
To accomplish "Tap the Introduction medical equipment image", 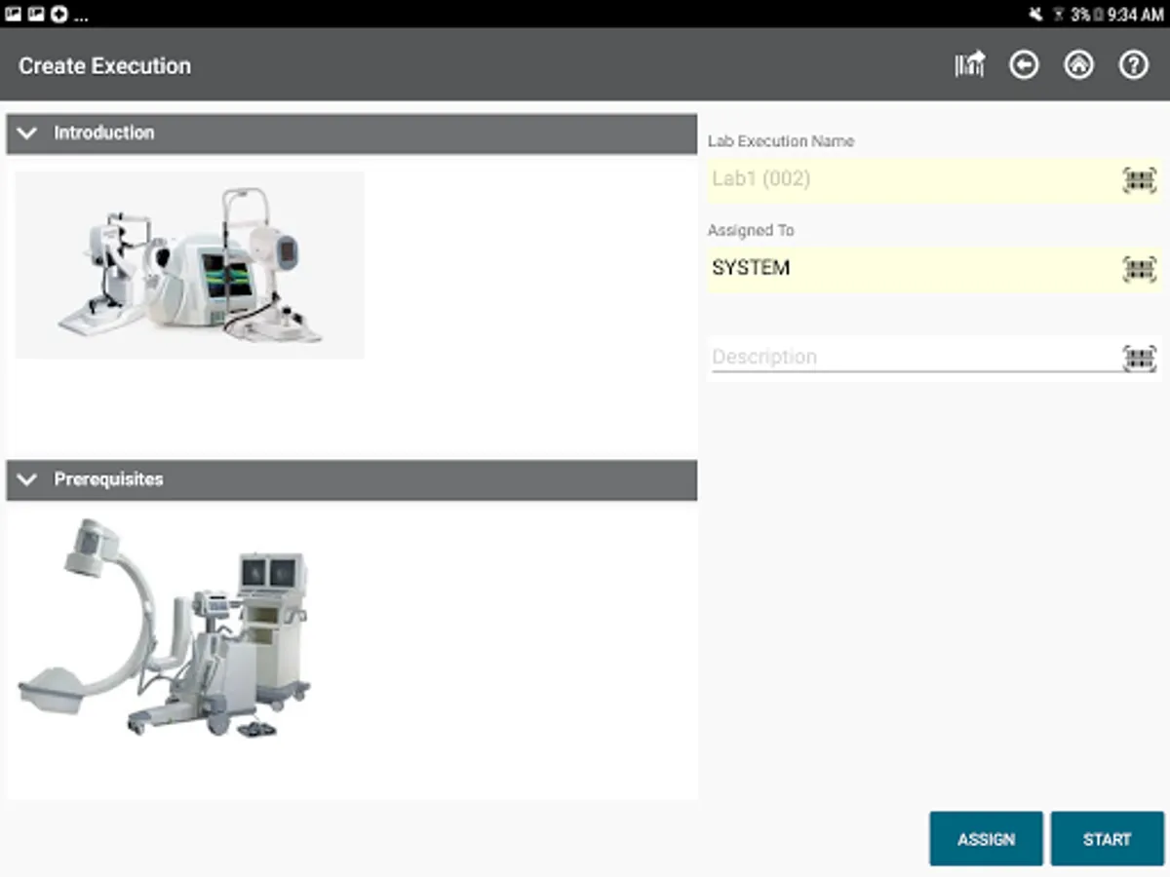I will [190, 265].
